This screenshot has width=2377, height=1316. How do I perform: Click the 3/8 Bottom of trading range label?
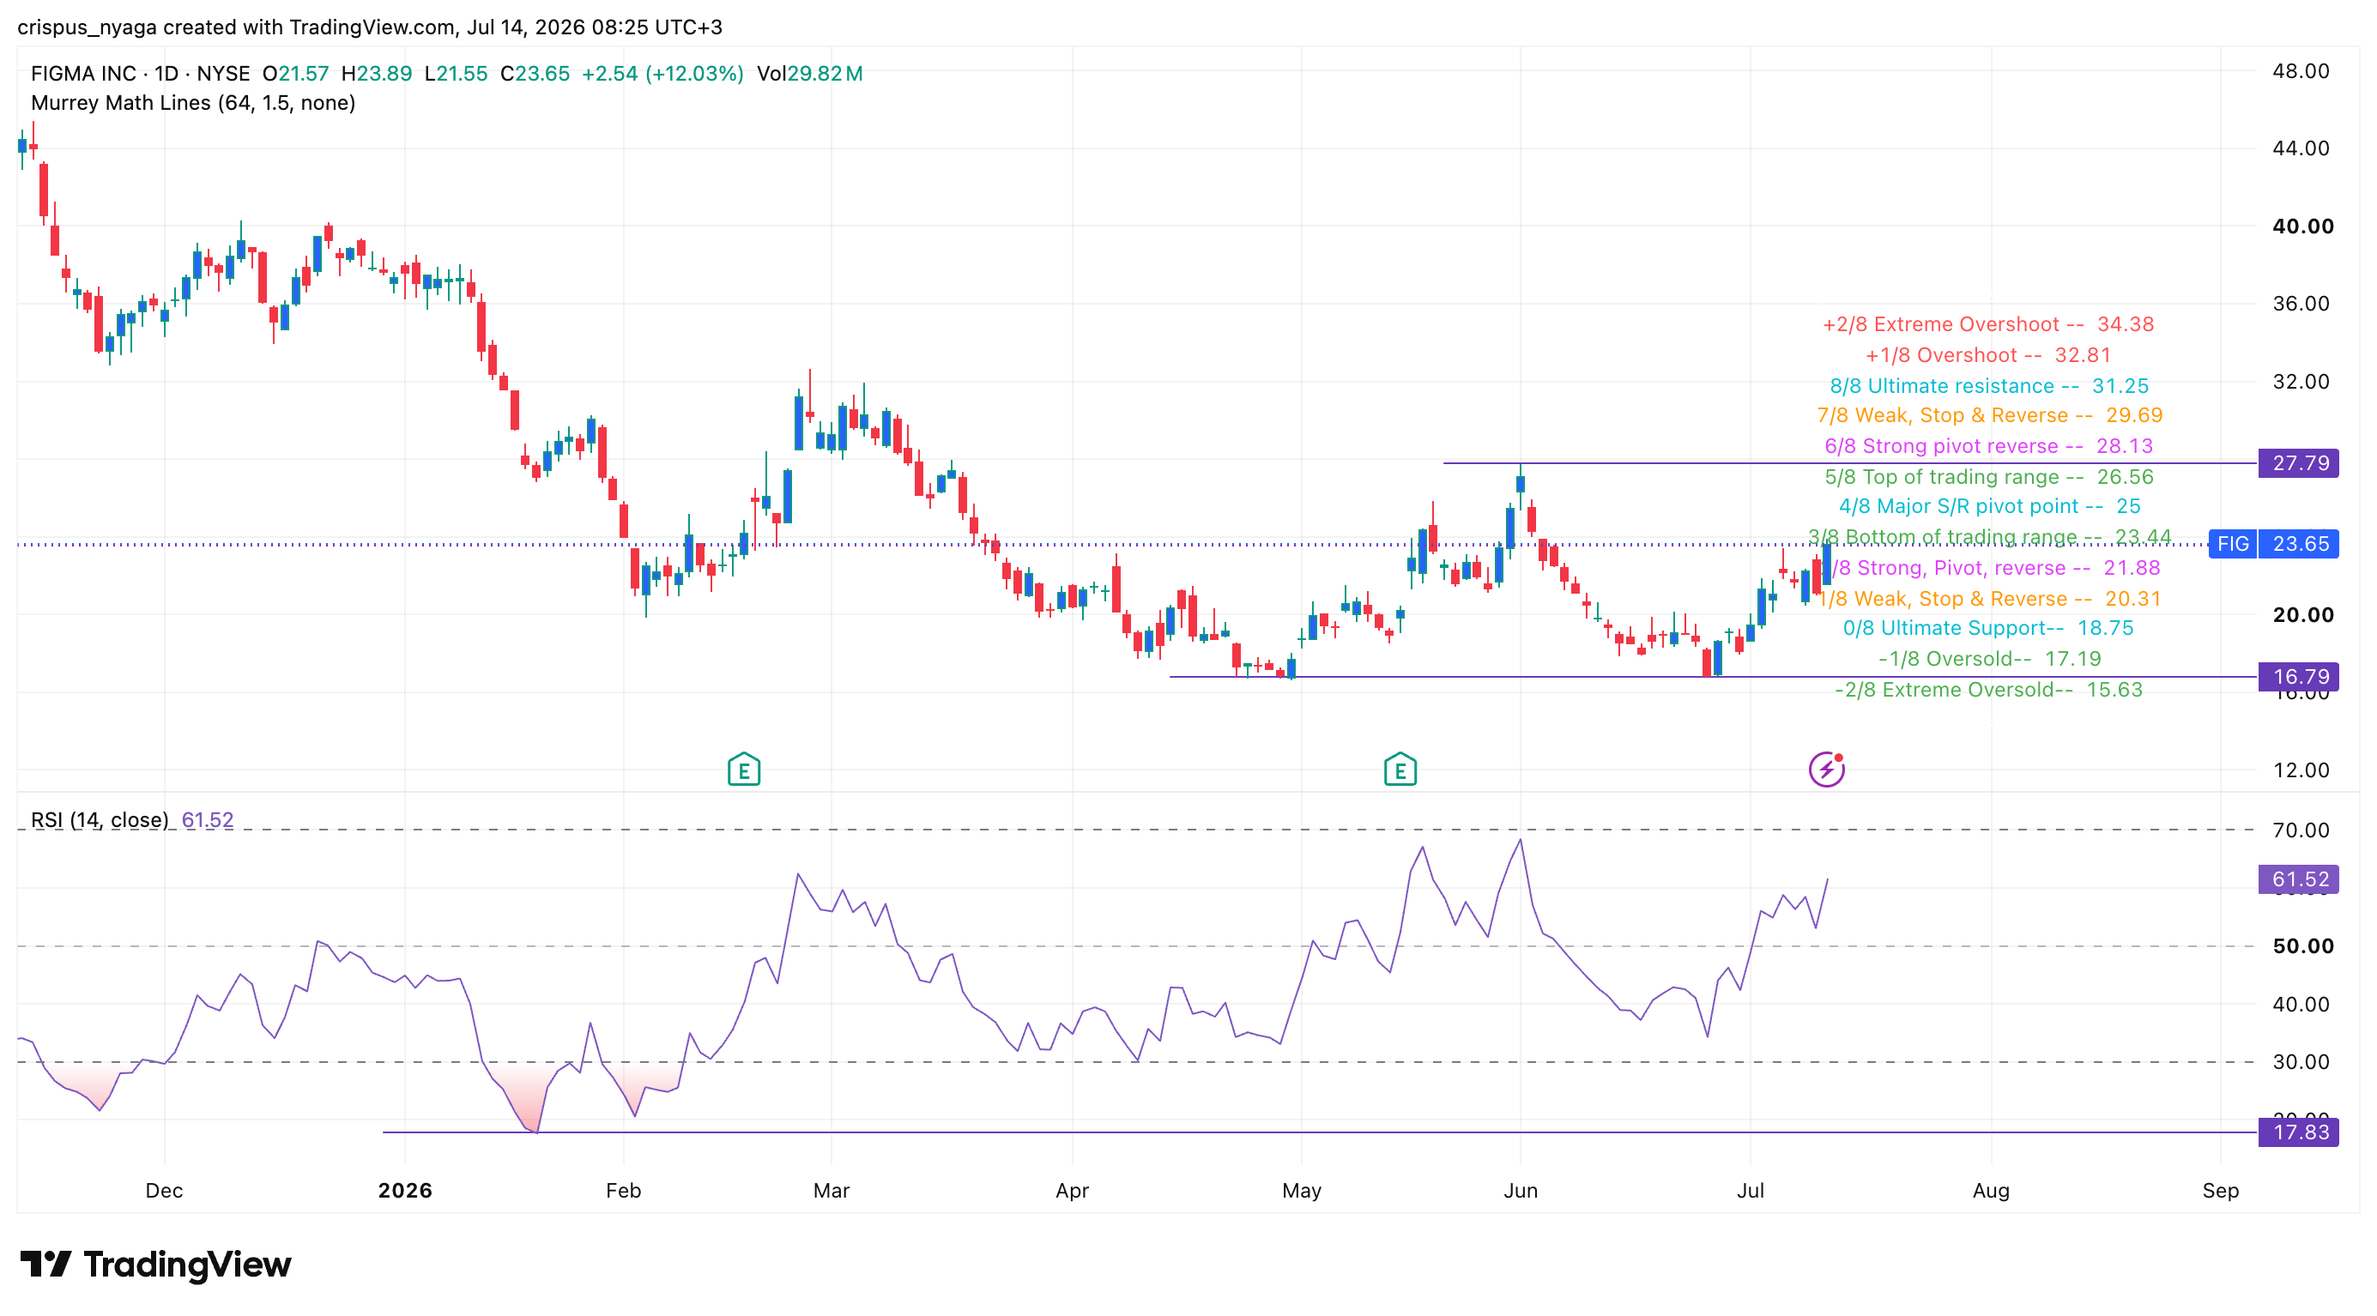(1989, 538)
